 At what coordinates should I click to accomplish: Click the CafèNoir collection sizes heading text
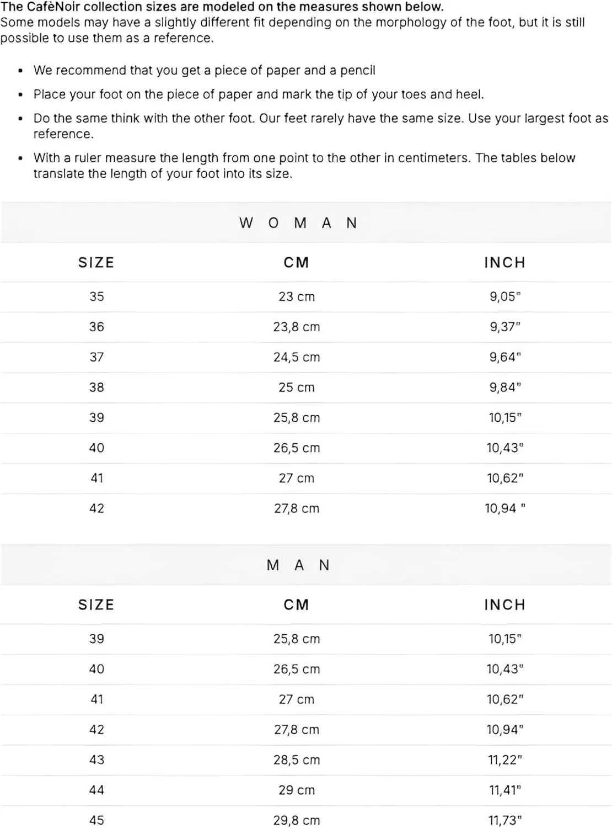point(222,7)
